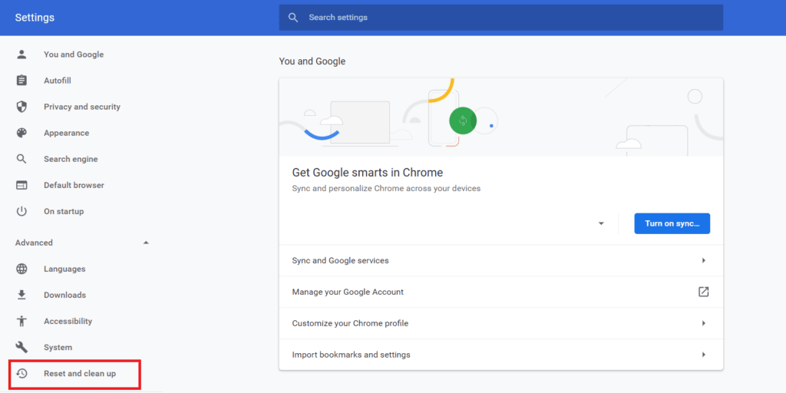Viewport: 786px width, 393px height.
Task: Click the Turn on sync button
Action: pos(672,223)
